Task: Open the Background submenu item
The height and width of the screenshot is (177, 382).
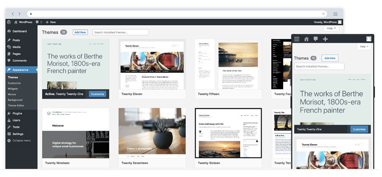Action: pyautogui.click(x=15, y=100)
